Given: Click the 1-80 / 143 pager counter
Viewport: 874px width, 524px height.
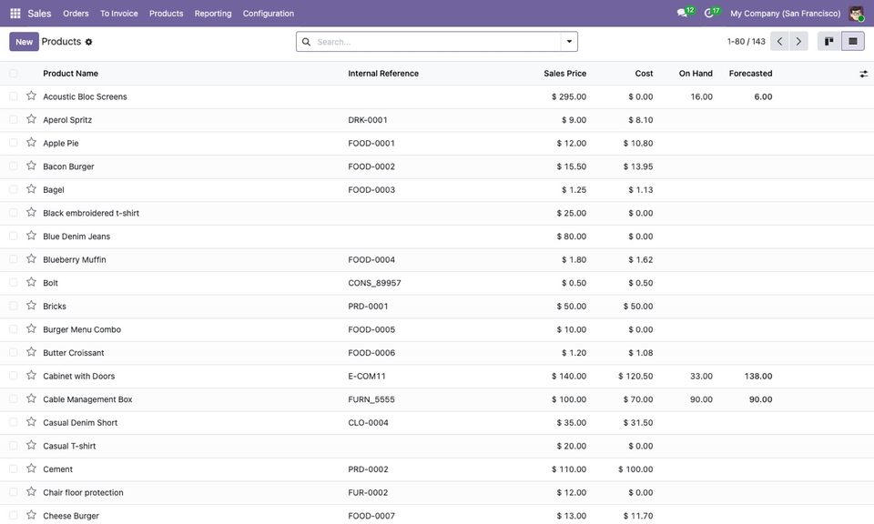Looking at the screenshot, I should pos(746,42).
